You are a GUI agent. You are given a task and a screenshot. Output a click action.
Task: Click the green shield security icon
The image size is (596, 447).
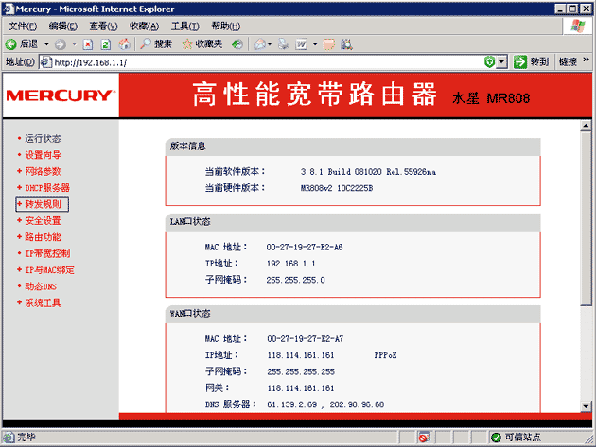tap(490, 61)
